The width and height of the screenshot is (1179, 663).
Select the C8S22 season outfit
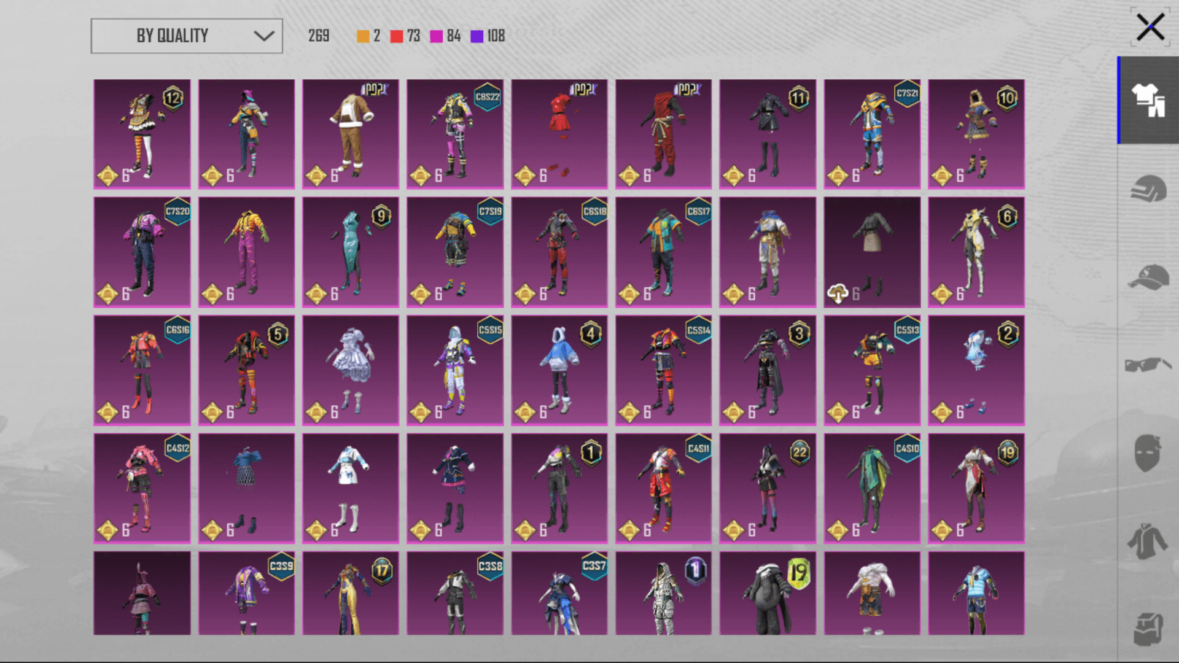[x=455, y=133]
